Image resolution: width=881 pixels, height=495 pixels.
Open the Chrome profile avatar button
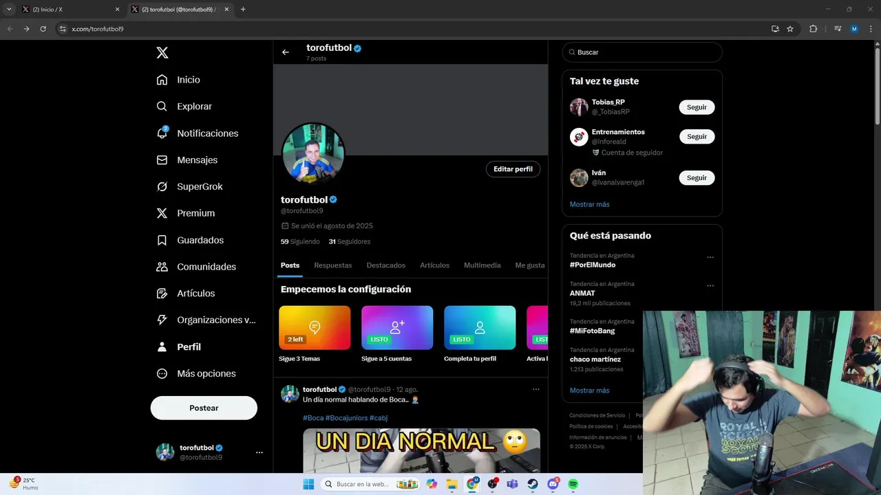click(x=854, y=29)
